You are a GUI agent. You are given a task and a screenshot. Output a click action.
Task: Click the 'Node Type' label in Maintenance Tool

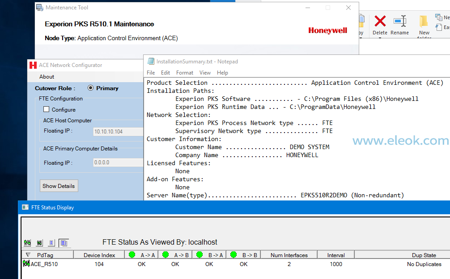click(x=60, y=38)
